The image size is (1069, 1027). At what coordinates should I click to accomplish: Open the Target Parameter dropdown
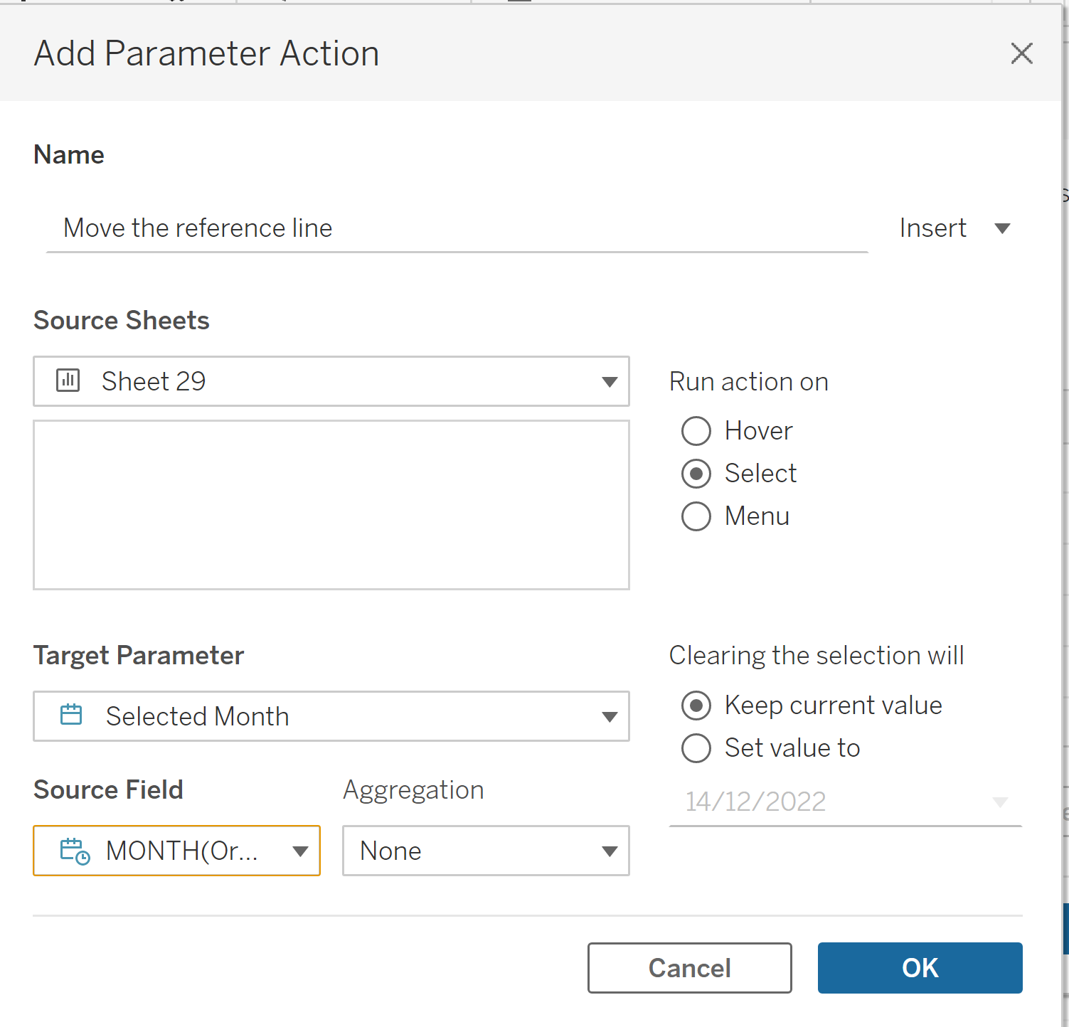tap(609, 717)
